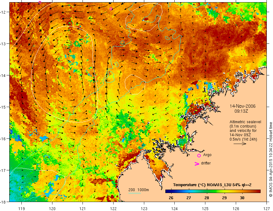The width and height of the screenshot is (273, 211).
Task: Click the '27' color bar tick label
Action: [x=189, y=198]
